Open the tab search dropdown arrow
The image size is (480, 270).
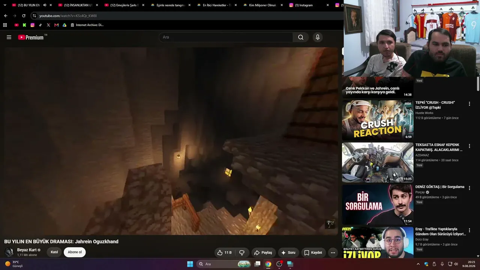[5, 5]
